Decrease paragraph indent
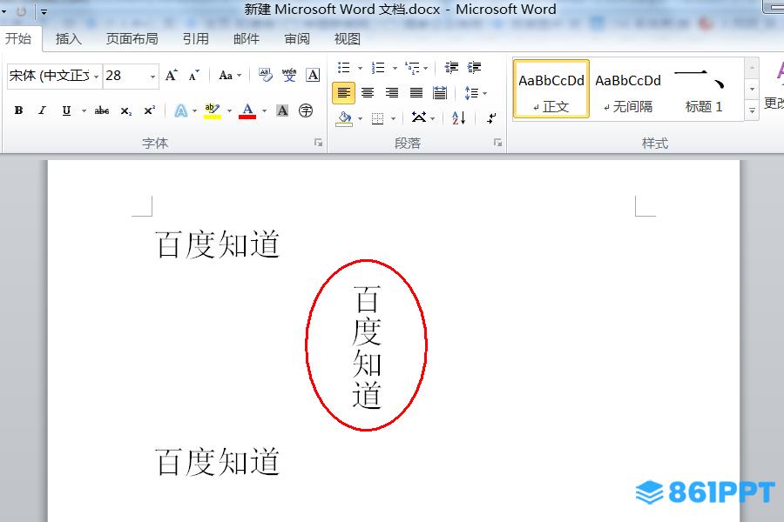This screenshot has width=784, height=522. (x=451, y=68)
